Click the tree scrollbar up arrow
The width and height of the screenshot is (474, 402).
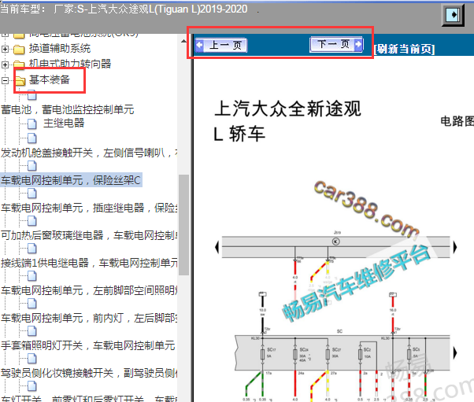click(183, 41)
